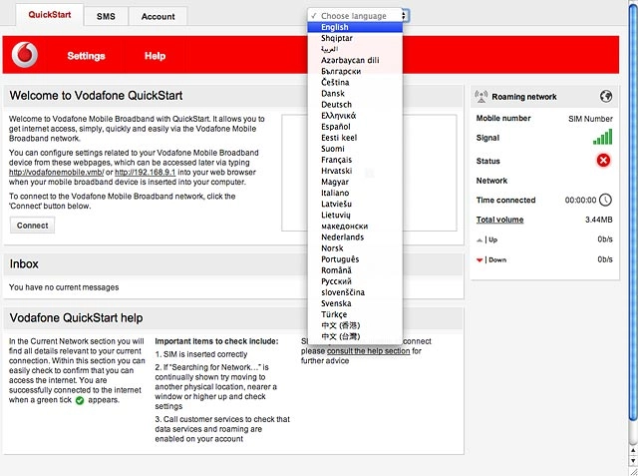This screenshot has width=638, height=476.
Task: Click the Roaming network heading
Action: [x=524, y=97]
